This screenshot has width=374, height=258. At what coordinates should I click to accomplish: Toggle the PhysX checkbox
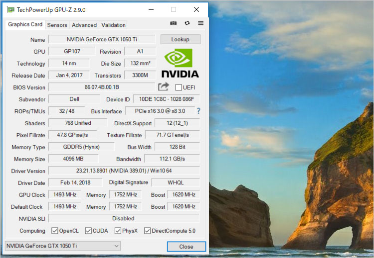pyautogui.click(x=118, y=231)
